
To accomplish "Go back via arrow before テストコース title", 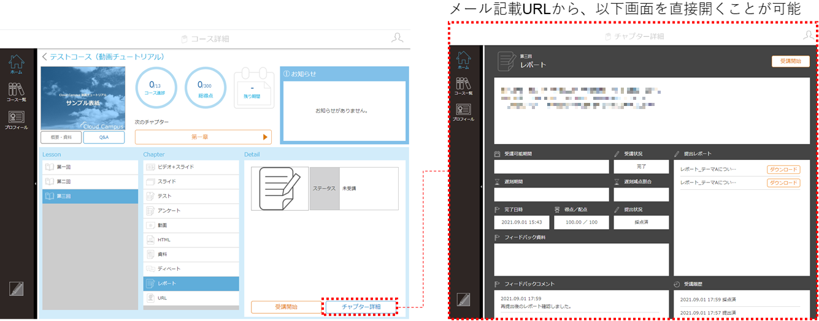I will [45, 57].
